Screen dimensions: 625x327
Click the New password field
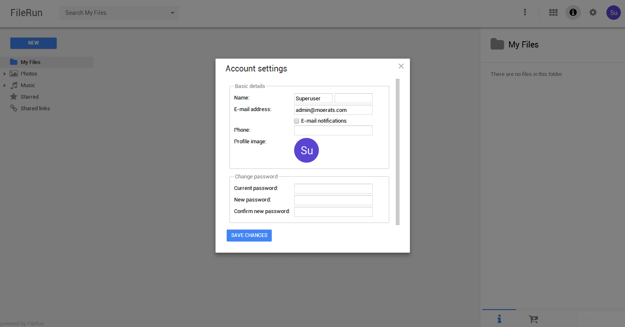click(333, 200)
